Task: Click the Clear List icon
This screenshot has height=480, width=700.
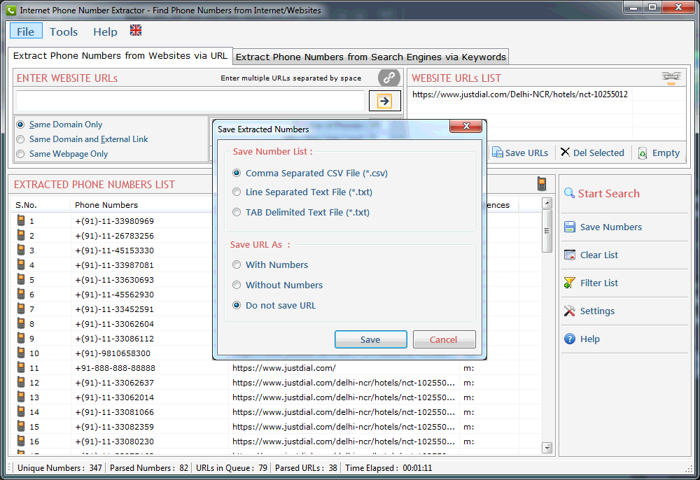Action: tap(570, 255)
